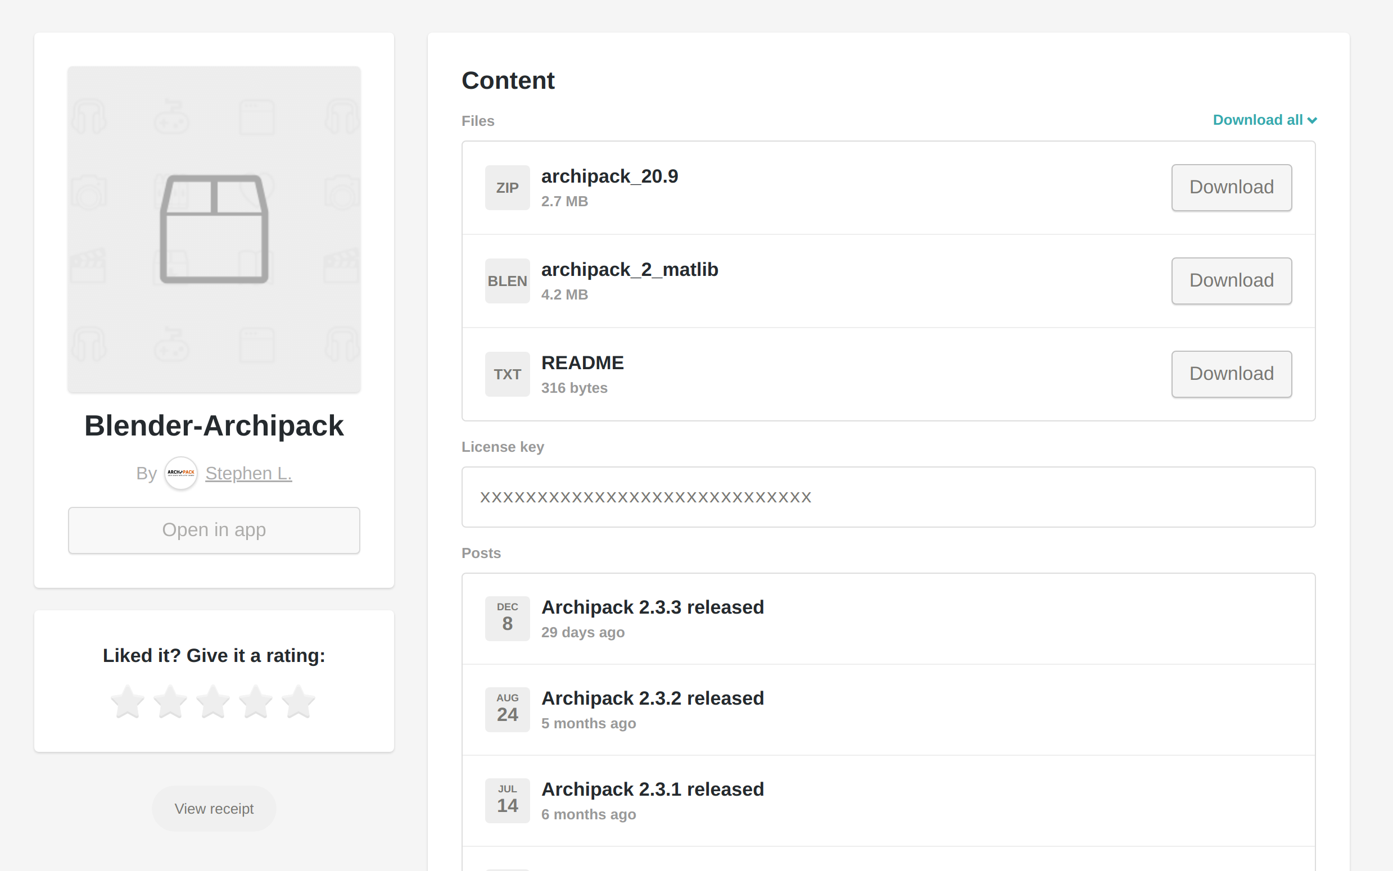
Task: Click the Open in app button
Action: 214,529
